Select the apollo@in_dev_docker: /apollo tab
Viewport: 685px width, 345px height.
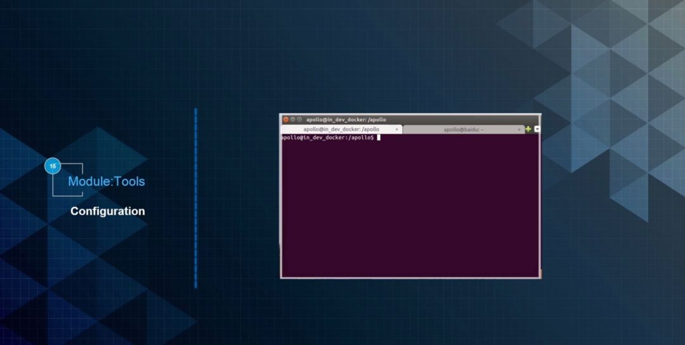pos(341,129)
